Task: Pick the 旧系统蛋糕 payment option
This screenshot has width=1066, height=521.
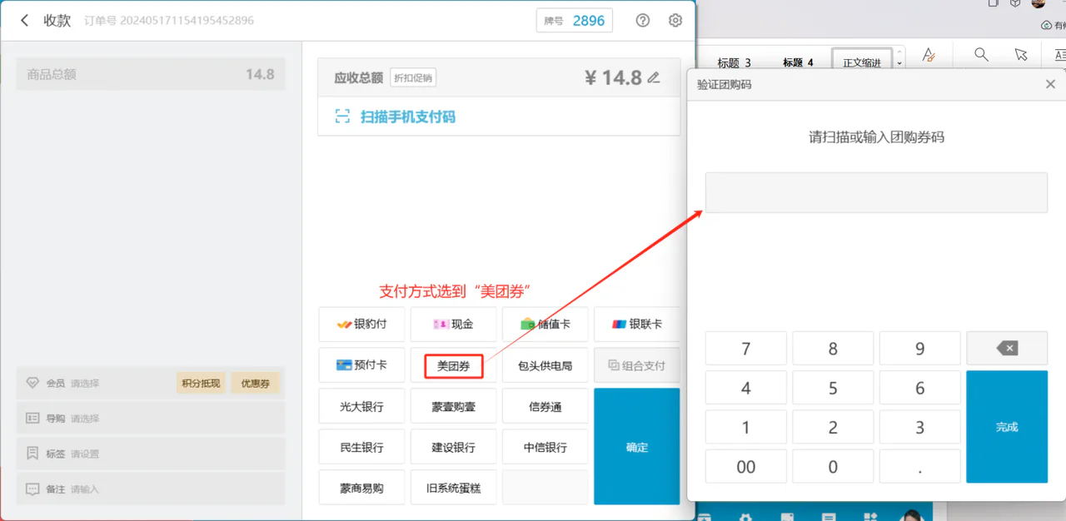Action: 453,488
